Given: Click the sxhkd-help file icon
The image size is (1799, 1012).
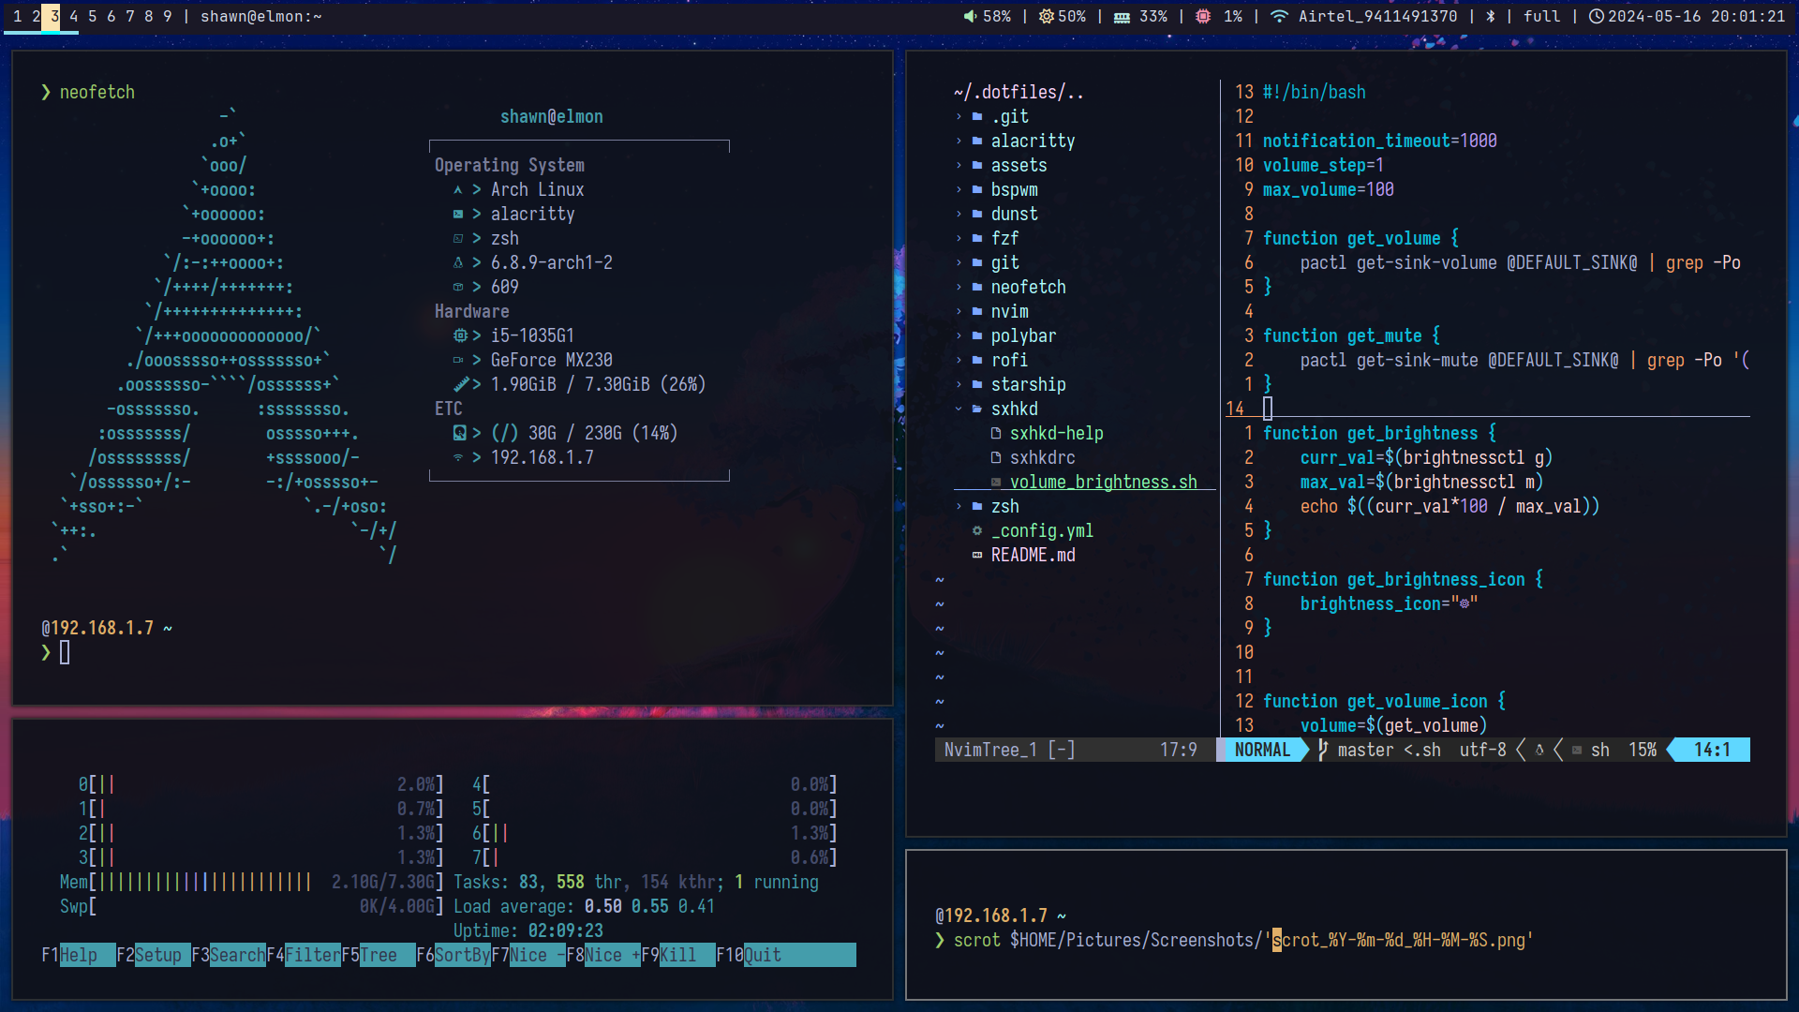Looking at the screenshot, I should click(996, 433).
